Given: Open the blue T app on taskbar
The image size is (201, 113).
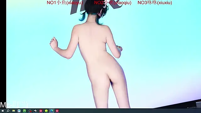Looking at the screenshot, I should click(19, 111).
